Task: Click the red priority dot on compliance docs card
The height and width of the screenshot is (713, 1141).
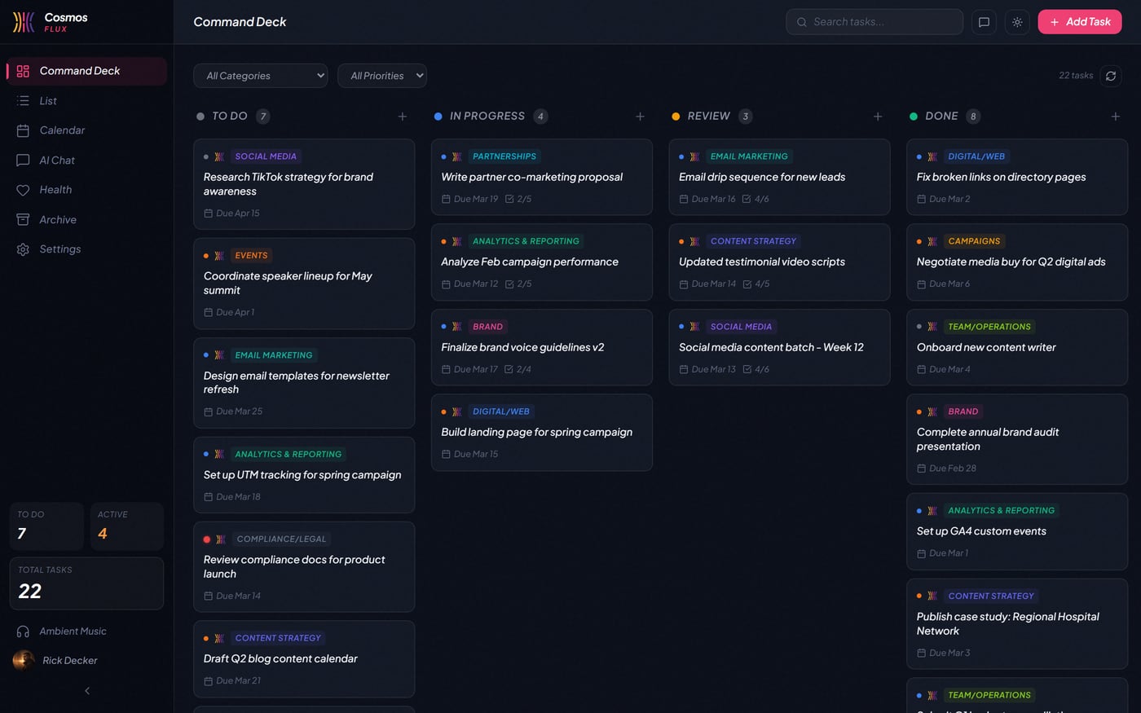Action: pos(207,539)
